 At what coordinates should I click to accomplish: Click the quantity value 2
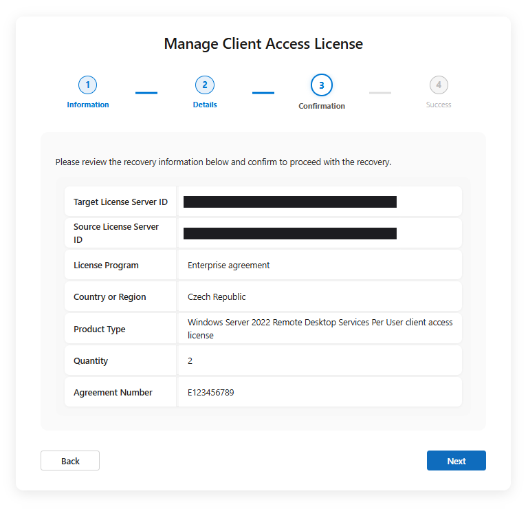coord(190,361)
